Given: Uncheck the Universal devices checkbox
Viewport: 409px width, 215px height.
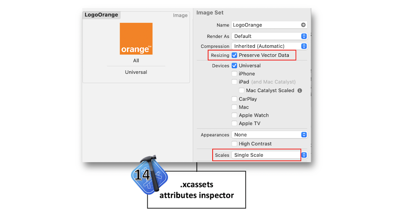Looking at the screenshot, I should pyautogui.click(x=234, y=66).
